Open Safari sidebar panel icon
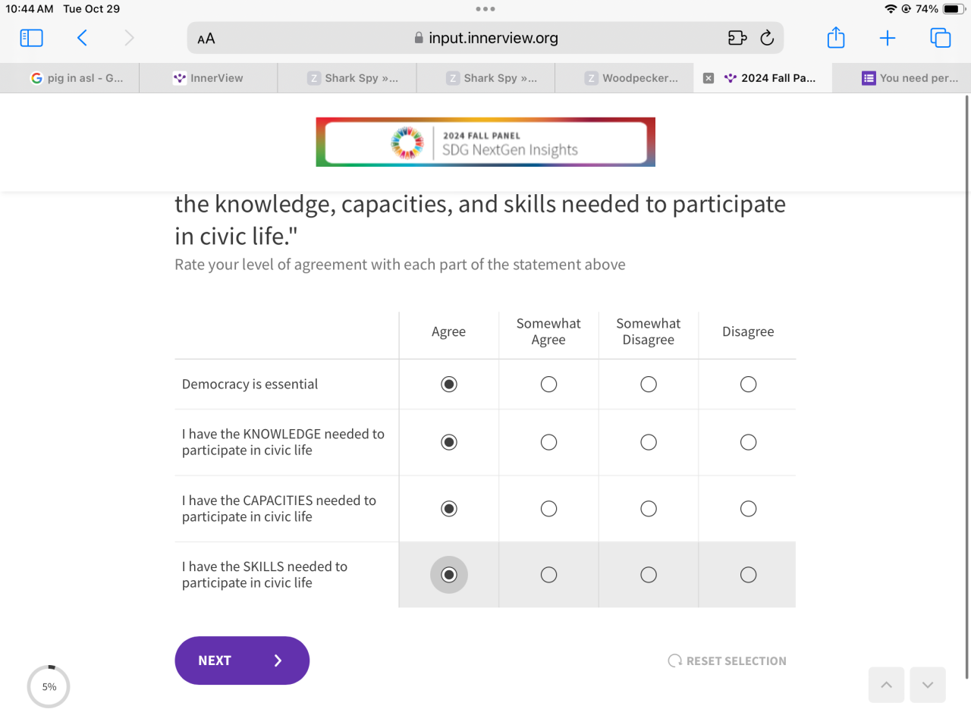 coord(31,38)
